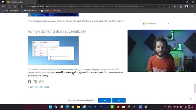The image size is (196, 110).
Task: Show hidden system tray icons
Action: pyautogui.click(x=165, y=107)
